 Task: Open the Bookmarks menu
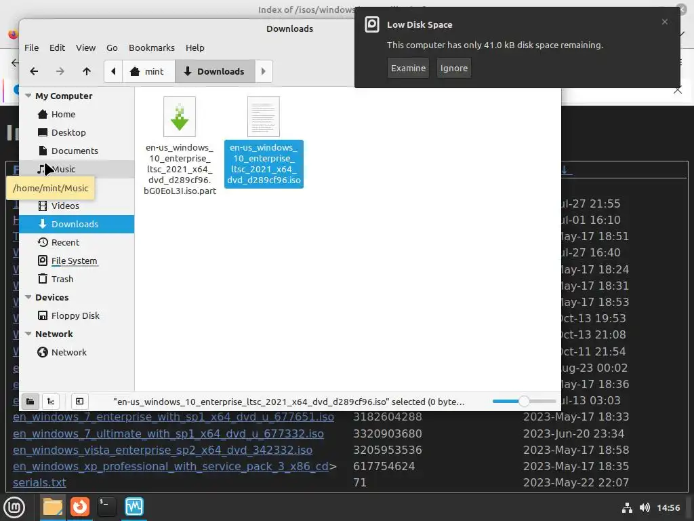152,48
